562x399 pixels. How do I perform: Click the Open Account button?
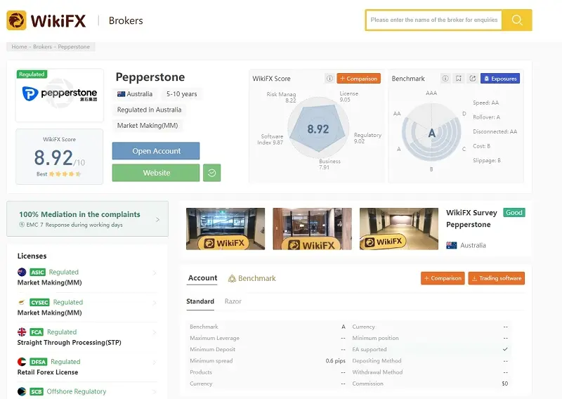point(156,151)
